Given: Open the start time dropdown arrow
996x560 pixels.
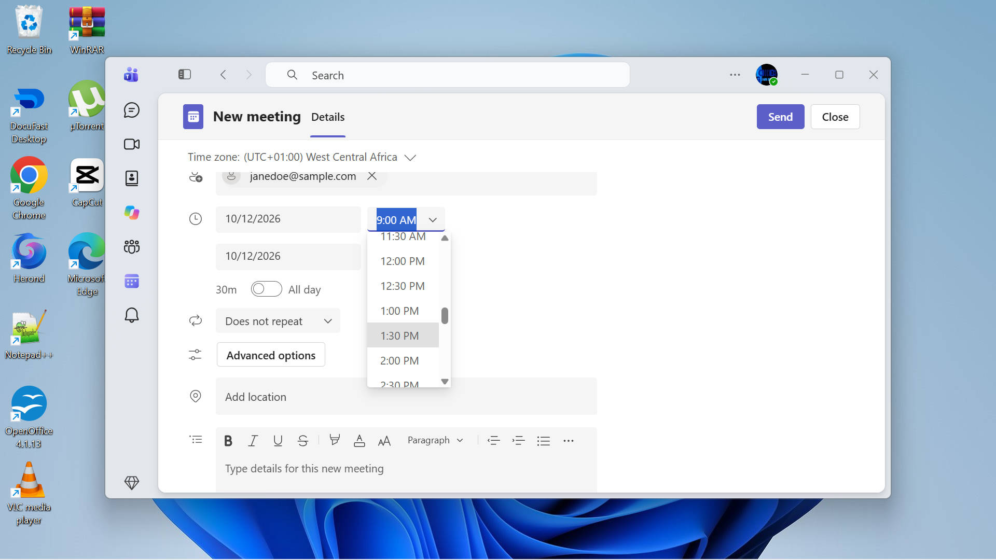Looking at the screenshot, I should (x=433, y=220).
